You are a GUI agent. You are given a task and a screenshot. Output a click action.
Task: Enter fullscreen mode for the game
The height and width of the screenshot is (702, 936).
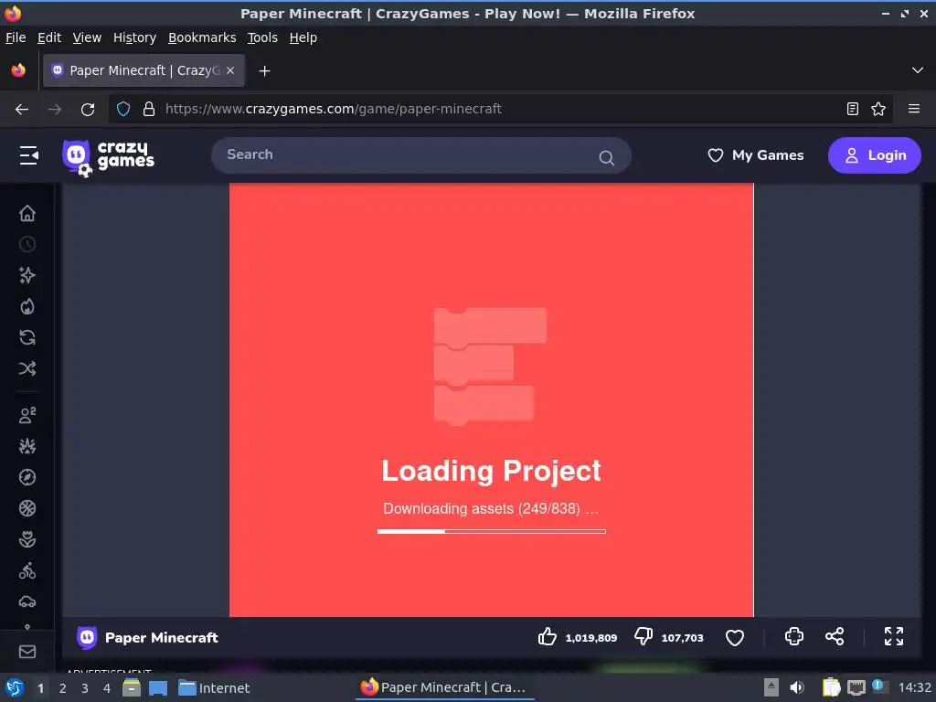894,636
